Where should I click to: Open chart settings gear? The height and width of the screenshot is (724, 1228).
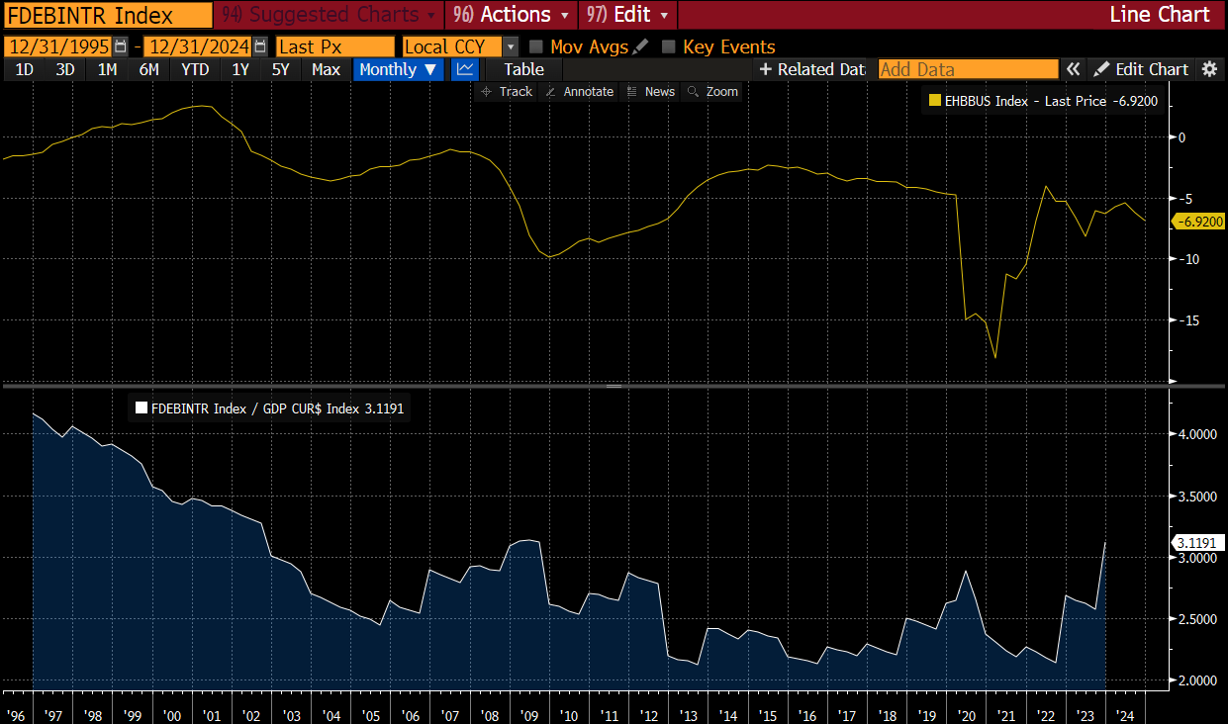(1209, 69)
